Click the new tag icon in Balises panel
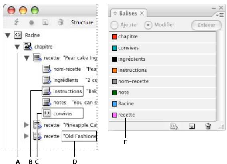The width and height of the screenshot is (227, 164). click(192, 126)
